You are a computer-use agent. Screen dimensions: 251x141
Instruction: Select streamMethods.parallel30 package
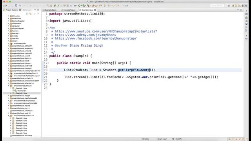coord(22,110)
